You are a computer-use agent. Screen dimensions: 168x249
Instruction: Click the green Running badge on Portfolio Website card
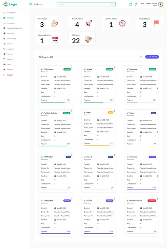point(67,113)
